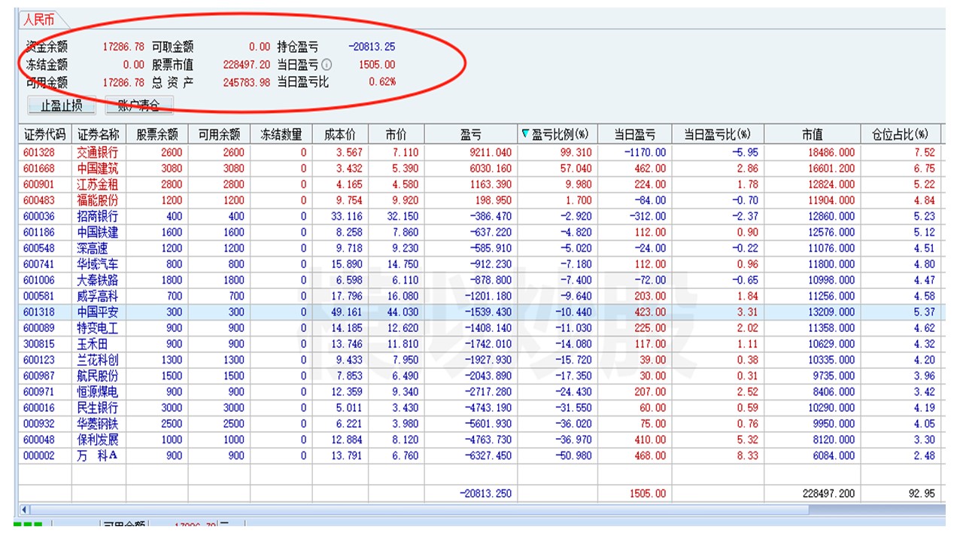Sort by the 证券名称 column header
963x542 pixels.
[99, 135]
